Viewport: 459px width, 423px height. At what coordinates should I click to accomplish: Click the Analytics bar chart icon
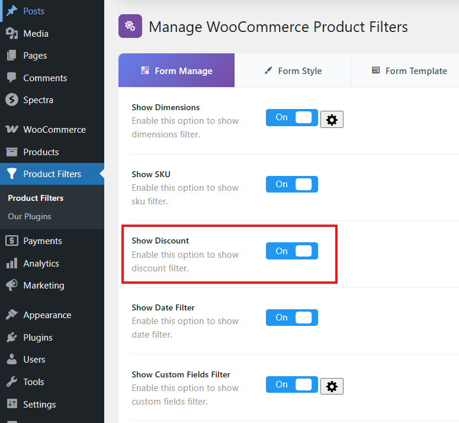click(12, 263)
